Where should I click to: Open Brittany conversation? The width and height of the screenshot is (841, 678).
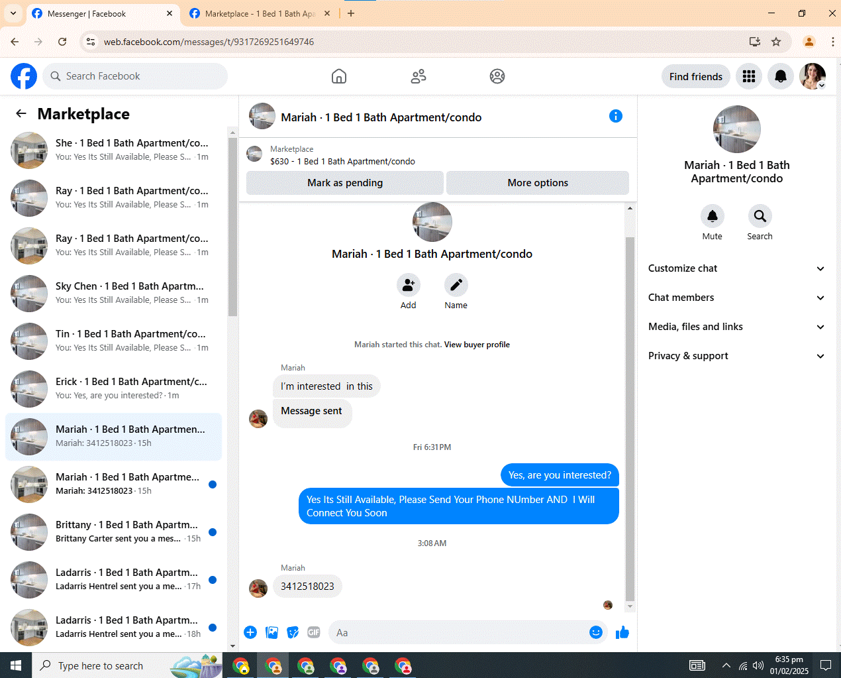114,532
